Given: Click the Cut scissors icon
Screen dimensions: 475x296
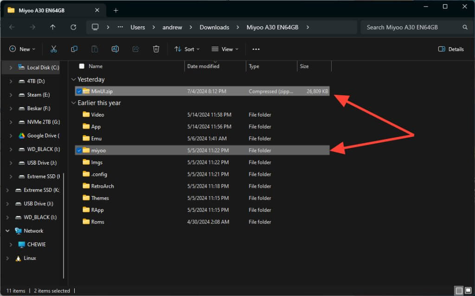Looking at the screenshot, I should 53,49.
